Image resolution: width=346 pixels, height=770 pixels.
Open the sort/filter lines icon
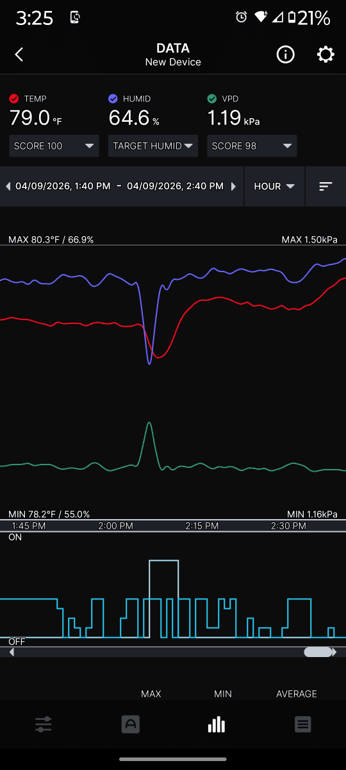(325, 186)
